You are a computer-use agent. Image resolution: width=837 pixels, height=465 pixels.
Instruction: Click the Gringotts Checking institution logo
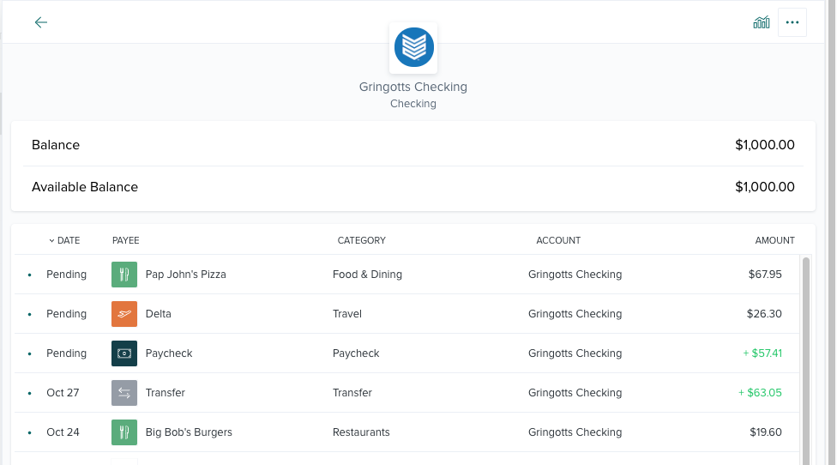click(413, 47)
